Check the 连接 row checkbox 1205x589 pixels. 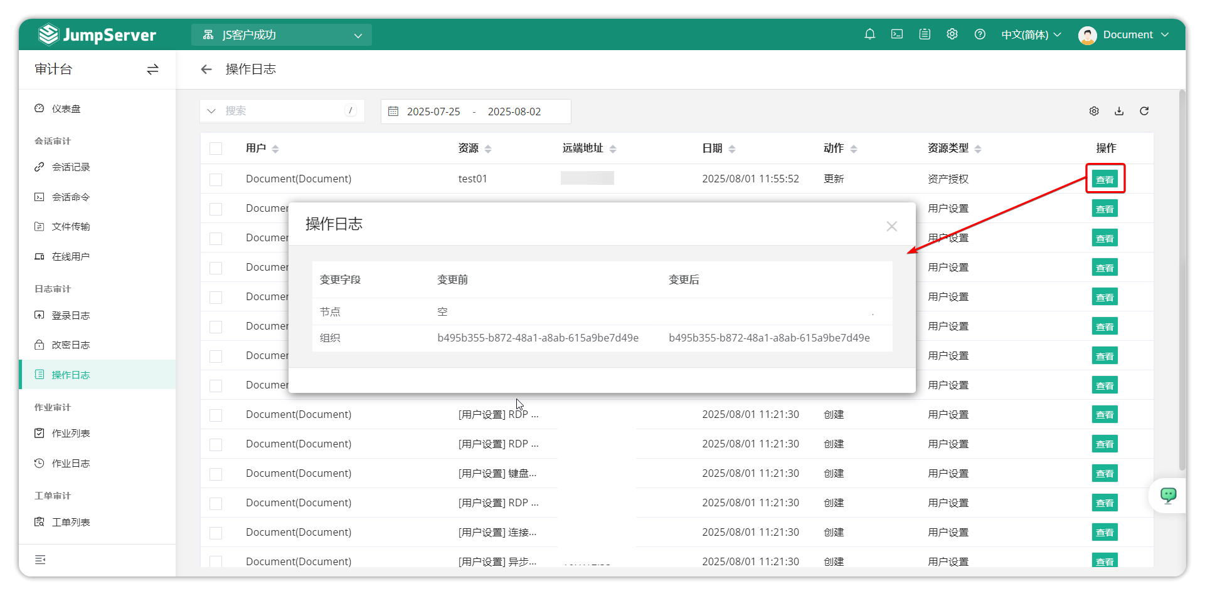pos(216,533)
